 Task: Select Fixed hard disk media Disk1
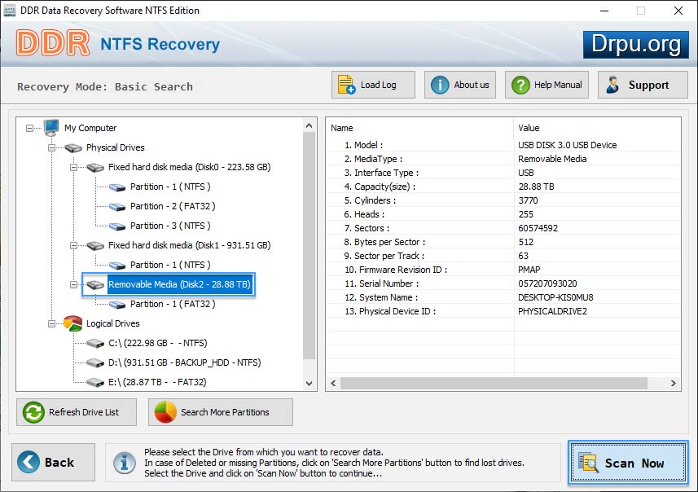(189, 245)
